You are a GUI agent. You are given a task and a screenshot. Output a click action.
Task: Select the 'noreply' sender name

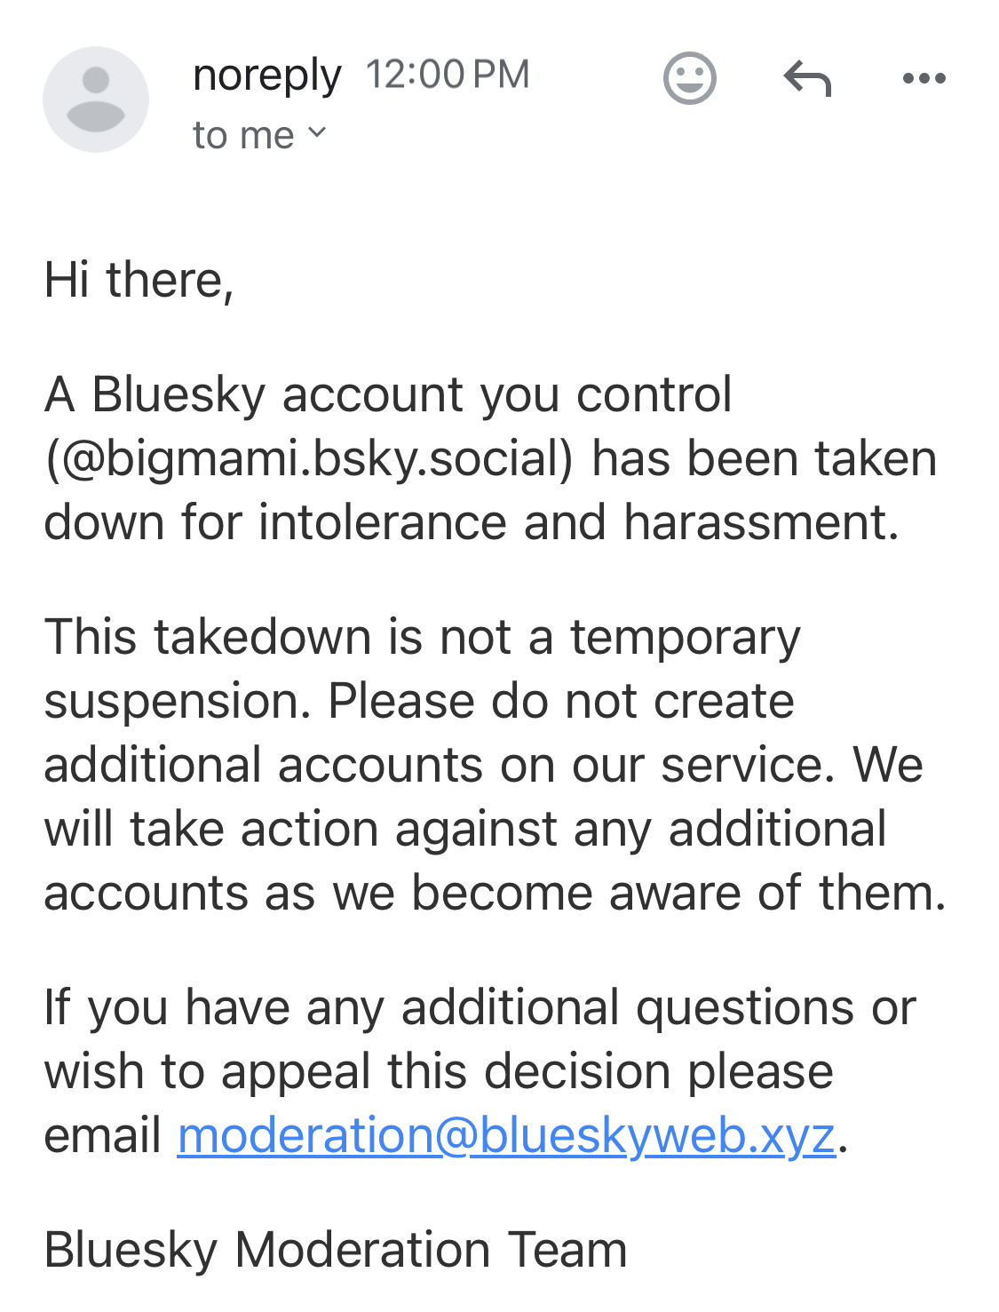point(266,76)
